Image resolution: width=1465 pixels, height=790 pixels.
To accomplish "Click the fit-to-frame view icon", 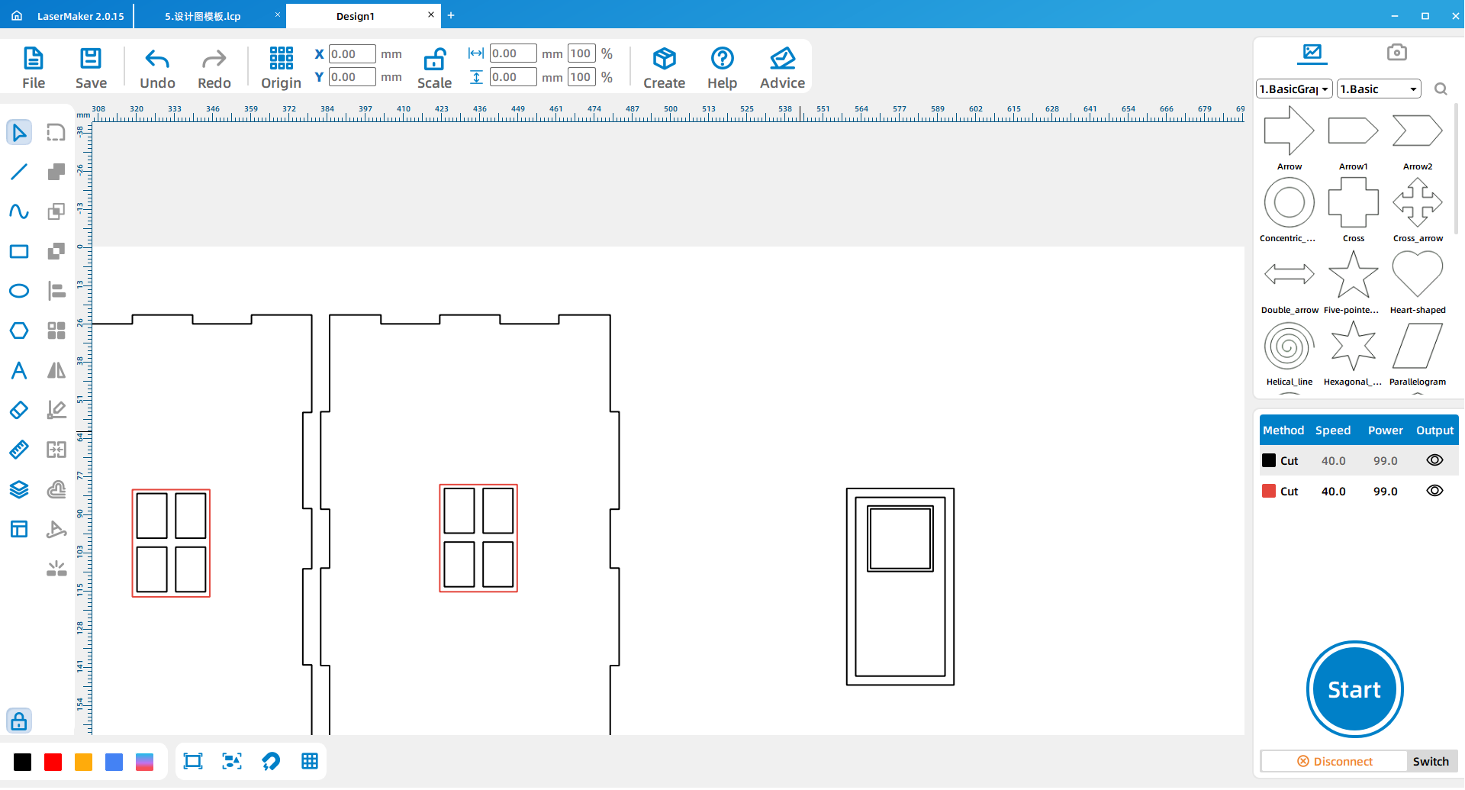I will (193, 761).
